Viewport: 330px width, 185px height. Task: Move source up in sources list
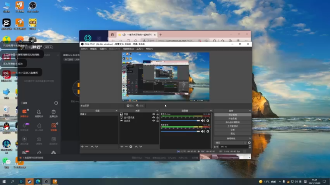tap(136, 147)
